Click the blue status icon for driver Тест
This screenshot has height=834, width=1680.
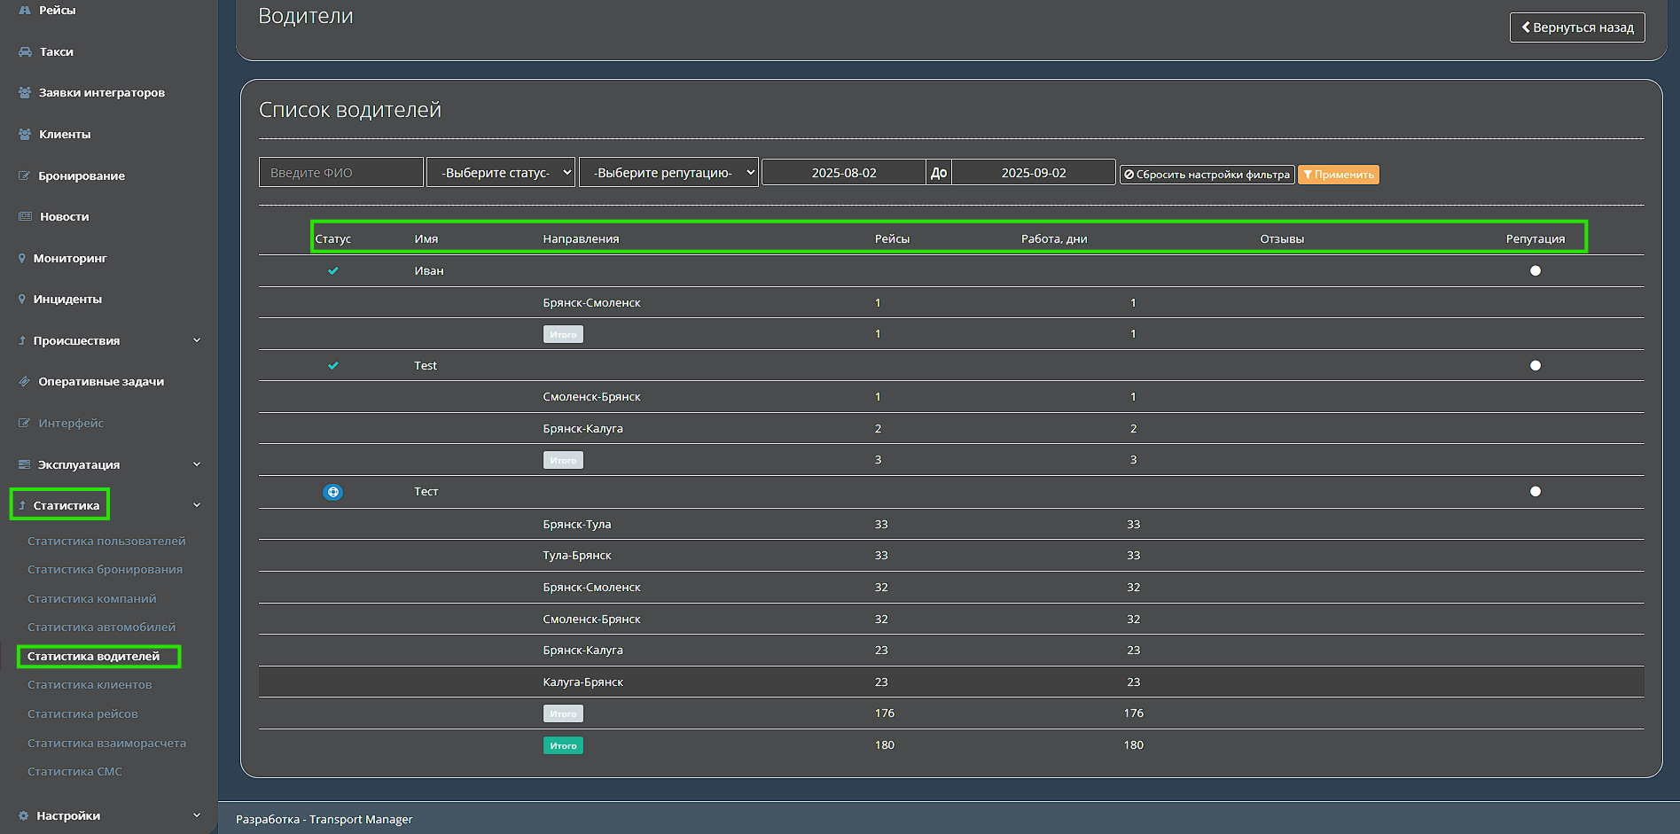tap(332, 492)
